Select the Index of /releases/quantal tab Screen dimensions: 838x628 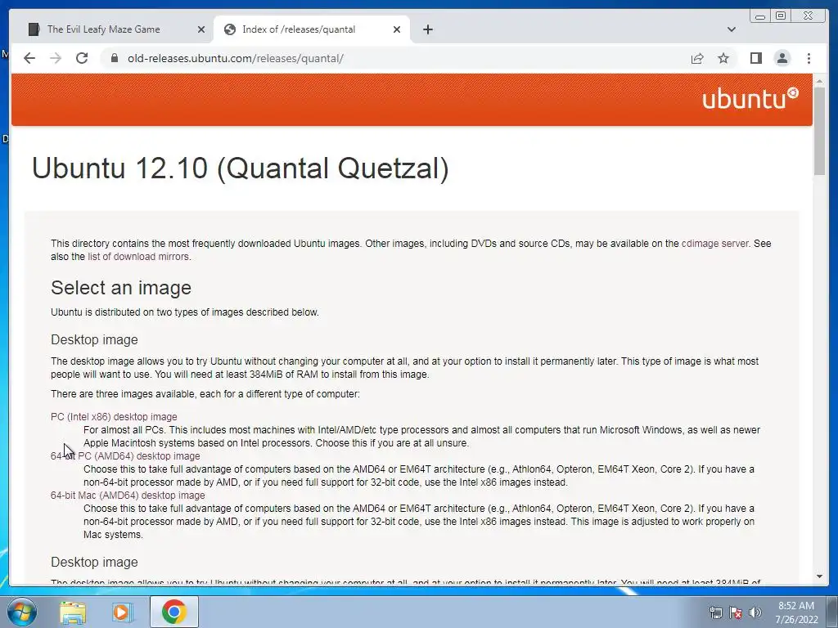click(311, 29)
